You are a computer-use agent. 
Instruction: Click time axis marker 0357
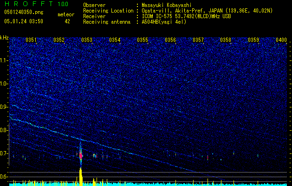tap(198, 40)
